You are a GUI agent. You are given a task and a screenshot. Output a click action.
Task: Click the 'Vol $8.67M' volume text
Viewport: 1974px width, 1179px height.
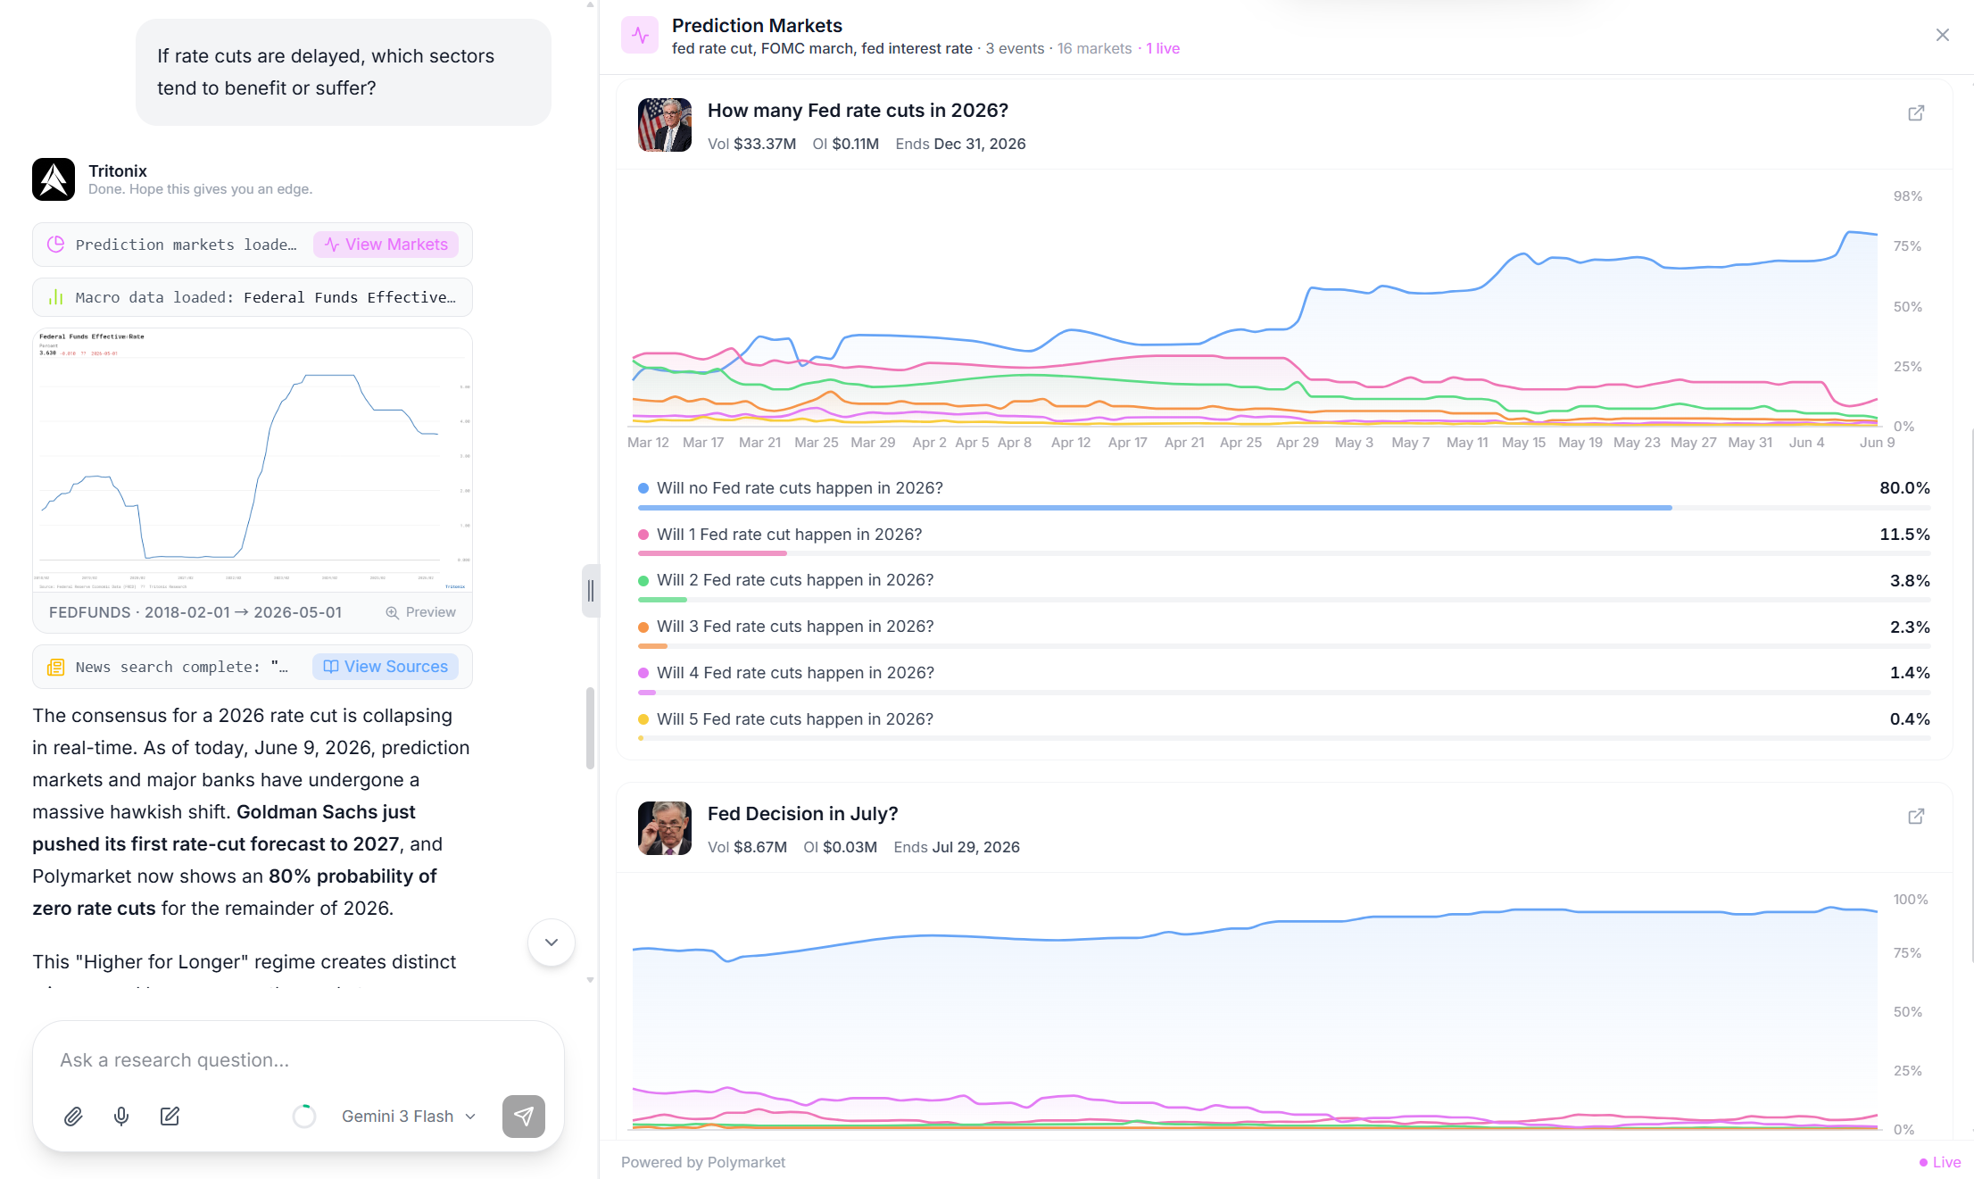(x=747, y=847)
